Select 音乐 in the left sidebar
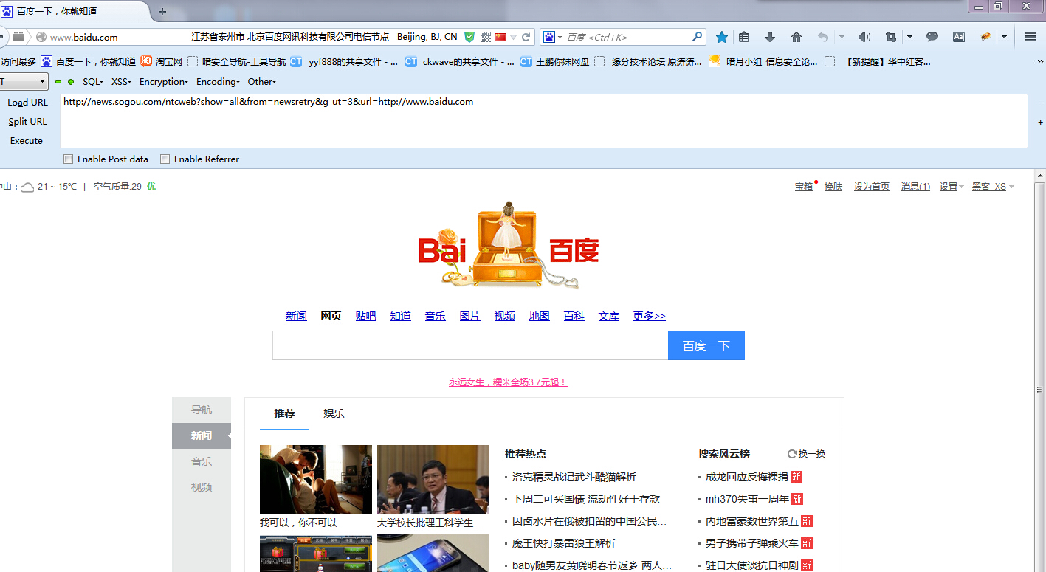 pyautogui.click(x=202, y=461)
